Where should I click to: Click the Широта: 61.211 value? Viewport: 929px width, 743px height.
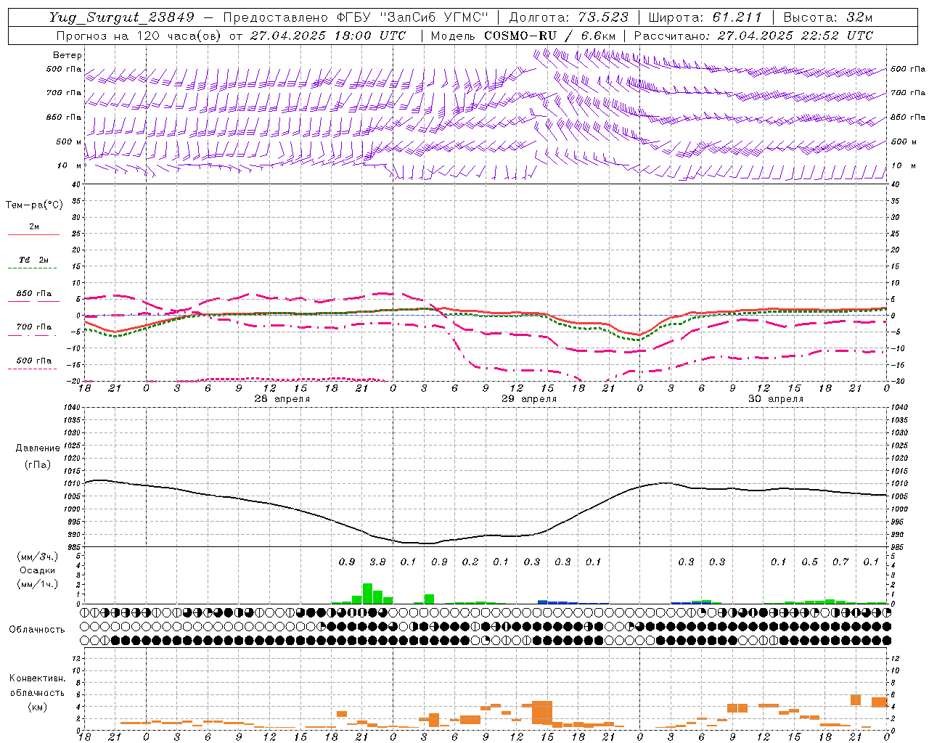705,17
